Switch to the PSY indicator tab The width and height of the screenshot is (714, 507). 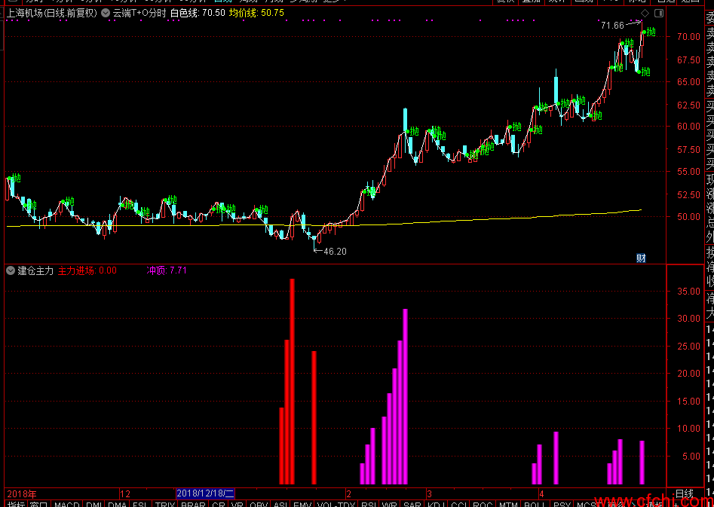[562, 504]
